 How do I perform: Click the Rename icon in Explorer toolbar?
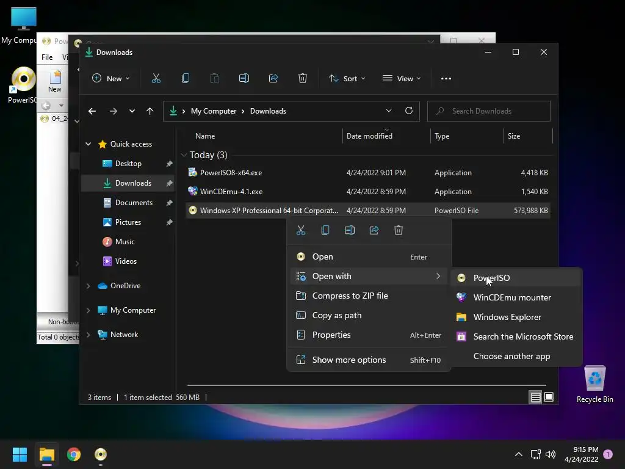pyautogui.click(x=244, y=79)
